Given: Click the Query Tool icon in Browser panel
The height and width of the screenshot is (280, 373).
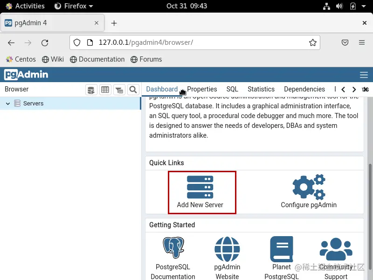Looking at the screenshot, I should 91,90.
